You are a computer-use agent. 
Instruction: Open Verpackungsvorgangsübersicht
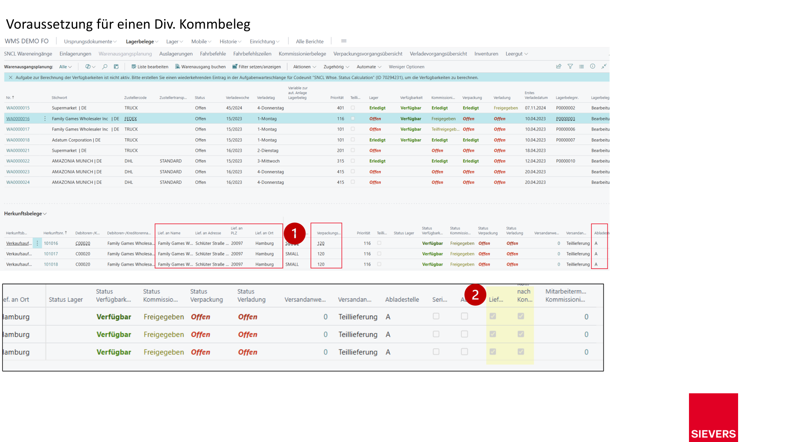click(x=368, y=54)
